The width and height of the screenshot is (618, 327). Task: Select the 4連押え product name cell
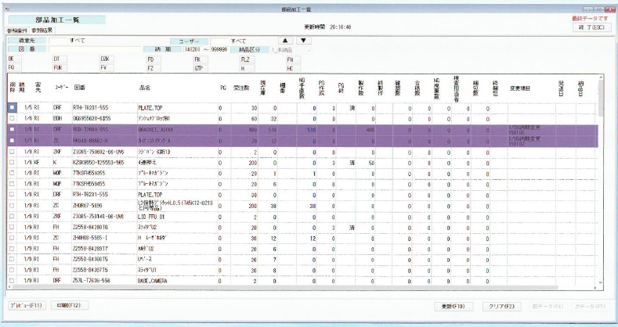[x=177, y=163]
